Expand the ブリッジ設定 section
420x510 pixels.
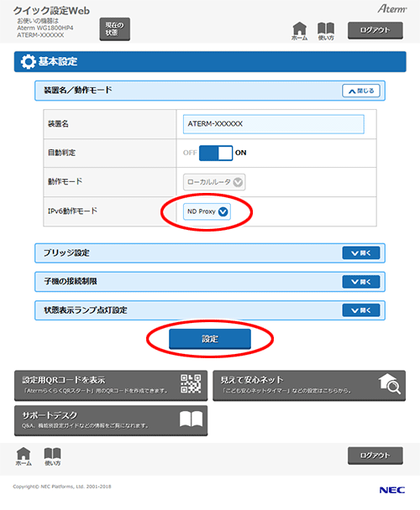361,253
